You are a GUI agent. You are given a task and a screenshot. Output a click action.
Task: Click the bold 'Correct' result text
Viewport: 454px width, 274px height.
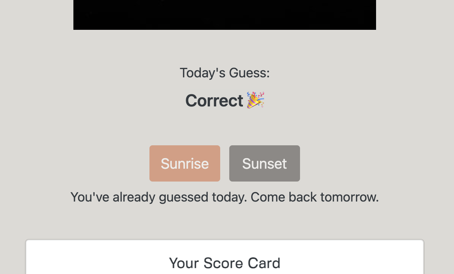click(x=215, y=100)
